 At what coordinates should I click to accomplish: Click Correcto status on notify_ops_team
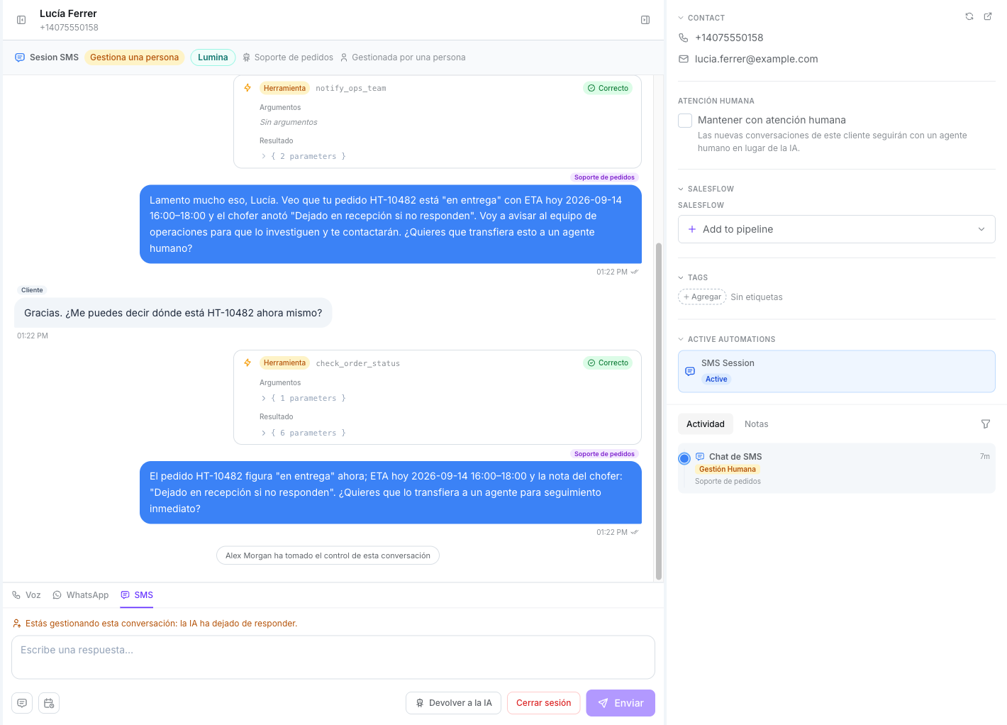tap(608, 88)
